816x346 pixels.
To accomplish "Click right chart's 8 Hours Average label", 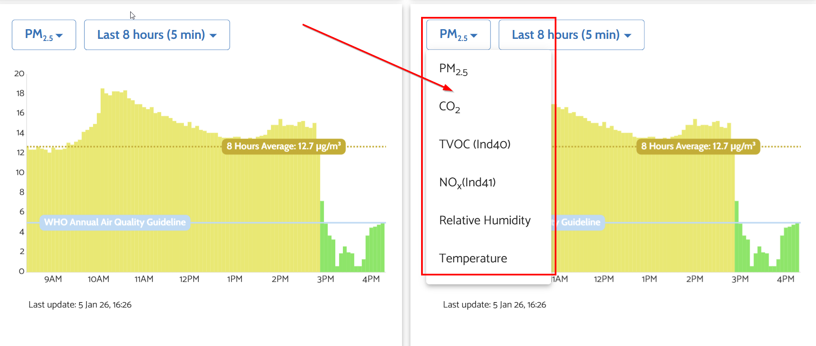I will pos(698,147).
